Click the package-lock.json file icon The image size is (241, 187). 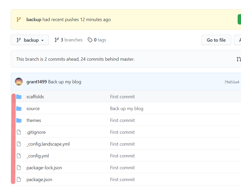19,168
